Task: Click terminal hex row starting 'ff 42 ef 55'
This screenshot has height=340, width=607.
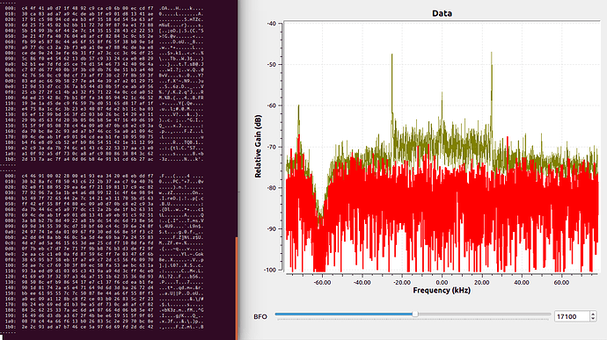Action: (104, 204)
